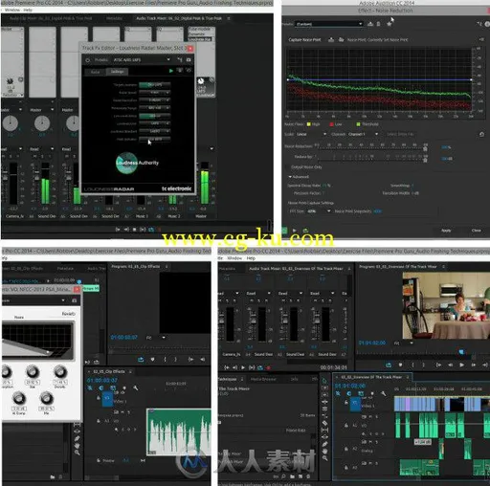This screenshot has height=486, width=490.
Task: Click the Close button in Noise Reduction
Action: 477,231
